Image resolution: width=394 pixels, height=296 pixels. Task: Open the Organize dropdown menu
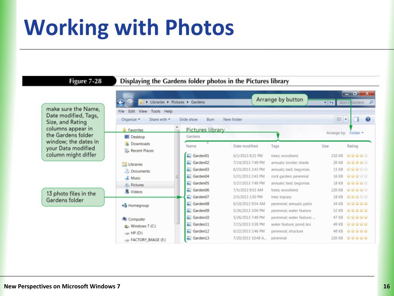coord(131,119)
